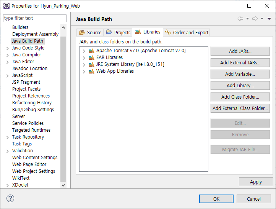Click the Apache Tomcat v7.0 library icon
This screenshot has height=209, width=276.
point(91,51)
